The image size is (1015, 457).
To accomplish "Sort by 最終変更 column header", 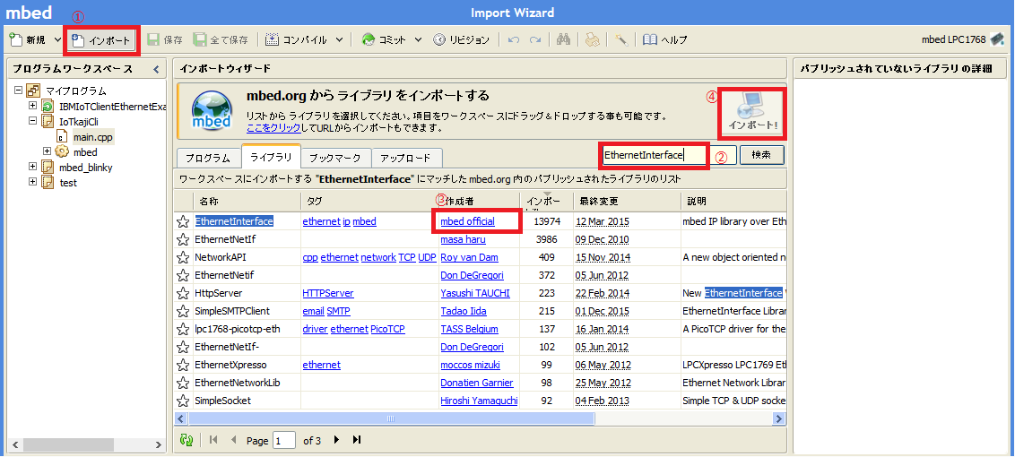I will (x=626, y=202).
